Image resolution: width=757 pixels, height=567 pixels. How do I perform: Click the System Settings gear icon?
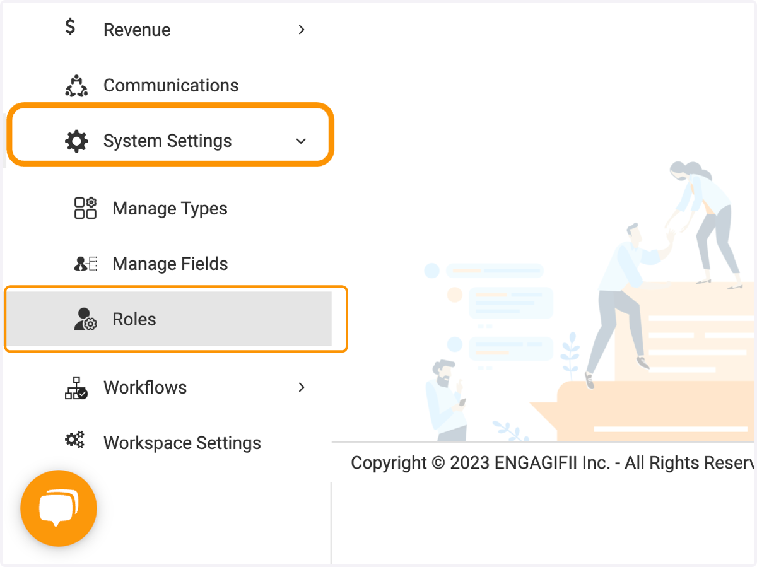coord(76,141)
